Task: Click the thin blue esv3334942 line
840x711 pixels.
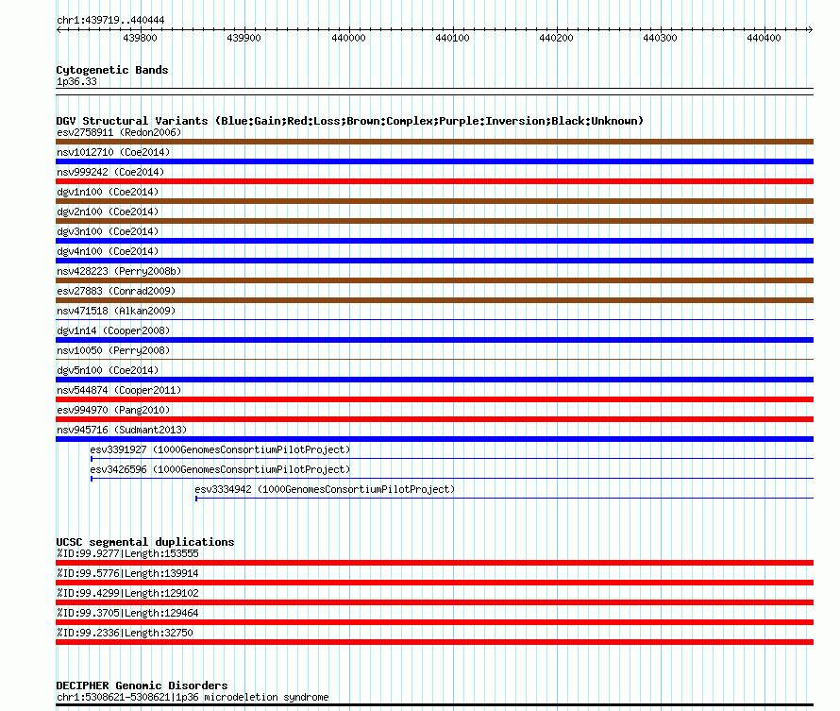Action: coord(505,499)
